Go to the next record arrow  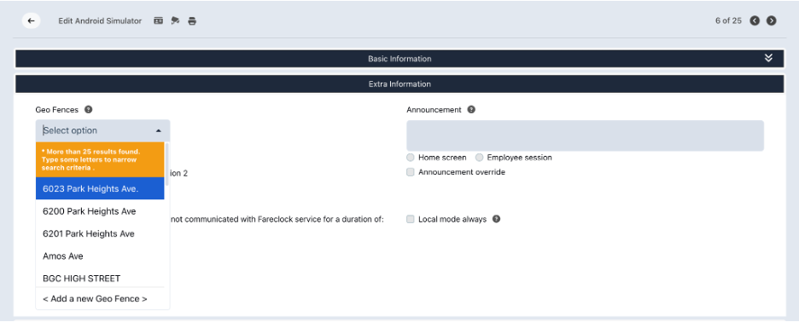[x=772, y=20]
